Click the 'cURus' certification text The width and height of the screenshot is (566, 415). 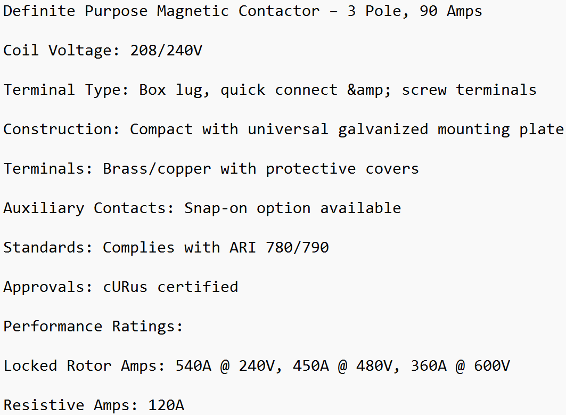[125, 287]
